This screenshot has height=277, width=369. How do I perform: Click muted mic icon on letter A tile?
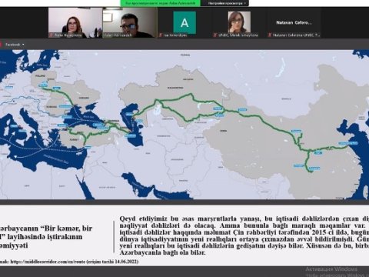point(161,35)
